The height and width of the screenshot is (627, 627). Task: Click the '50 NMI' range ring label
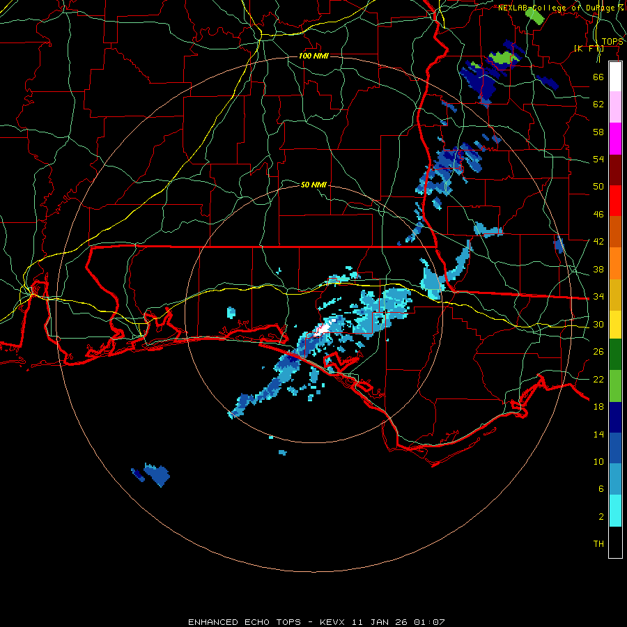click(314, 185)
